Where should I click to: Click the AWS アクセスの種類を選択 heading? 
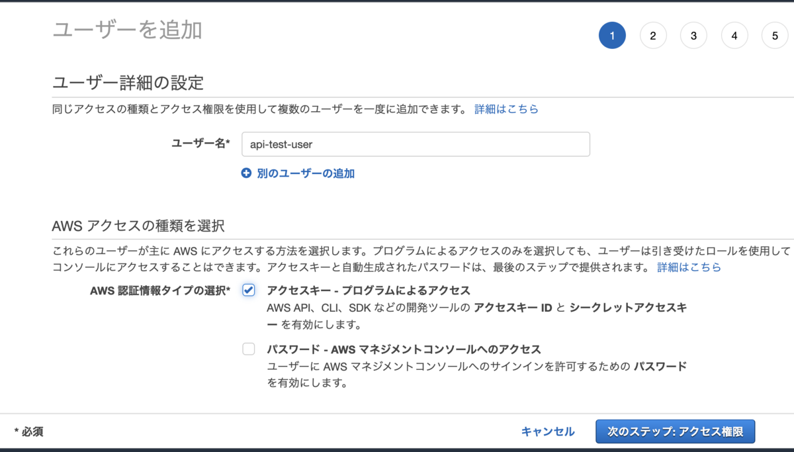pos(138,226)
